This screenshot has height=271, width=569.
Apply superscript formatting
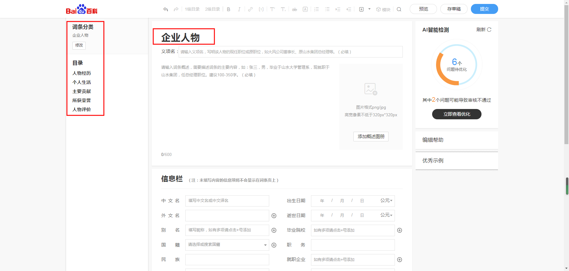[x=273, y=9]
